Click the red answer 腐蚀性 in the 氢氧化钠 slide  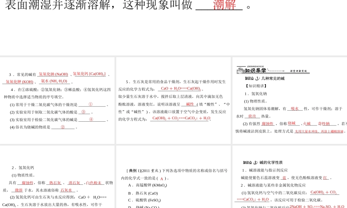pos(268,123)
